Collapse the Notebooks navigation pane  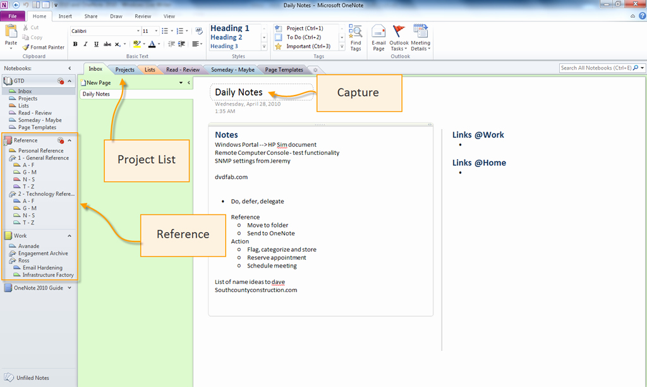pyautogui.click(x=70, y=68)
